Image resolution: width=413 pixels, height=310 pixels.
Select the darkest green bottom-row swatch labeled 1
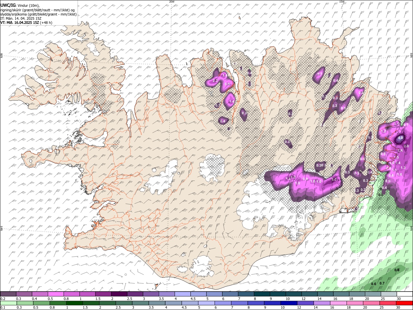(74, 303)
